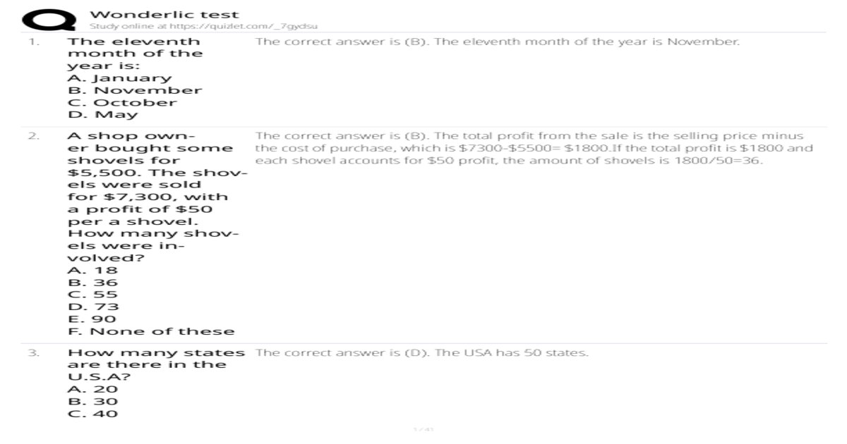The height and width of the screenshot is (444, 847).
Task: Choose option B. 36 for shovels question
Action: [x=92, y=283]
